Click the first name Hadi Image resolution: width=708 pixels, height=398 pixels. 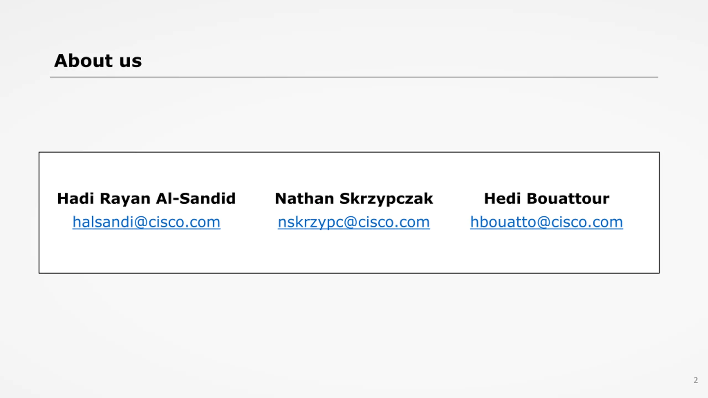(x=76, y=199)
